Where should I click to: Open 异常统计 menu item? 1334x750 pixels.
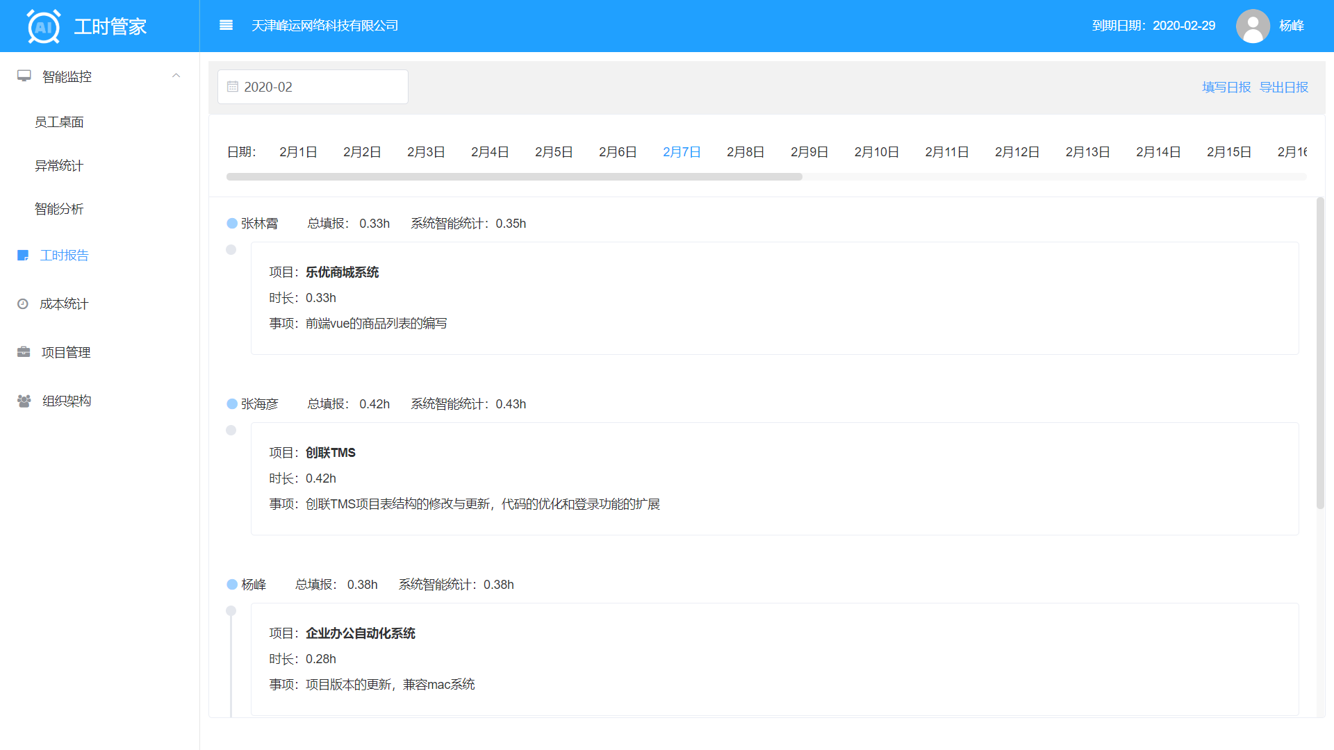(59, 166)
